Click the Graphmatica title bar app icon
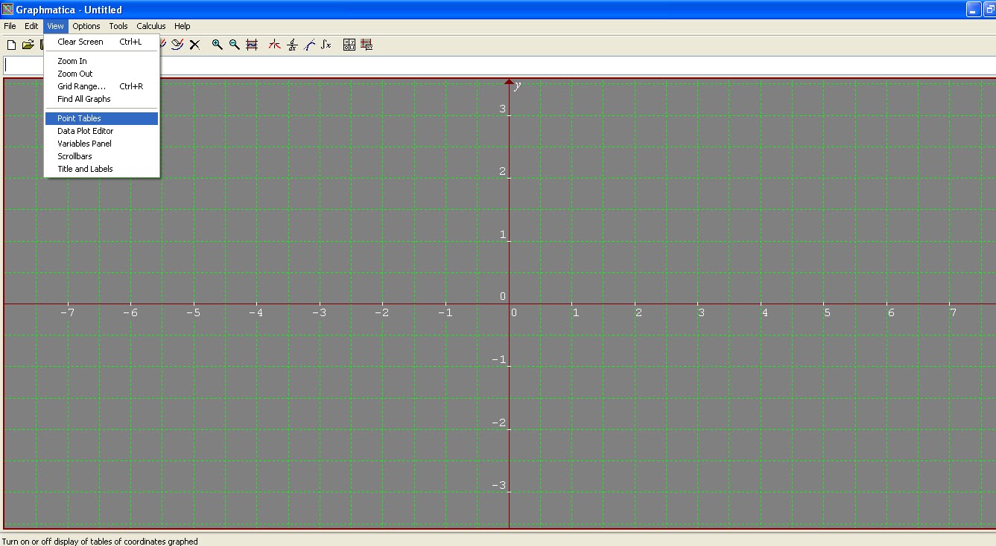The image size is (996, 546). point(7,10)
